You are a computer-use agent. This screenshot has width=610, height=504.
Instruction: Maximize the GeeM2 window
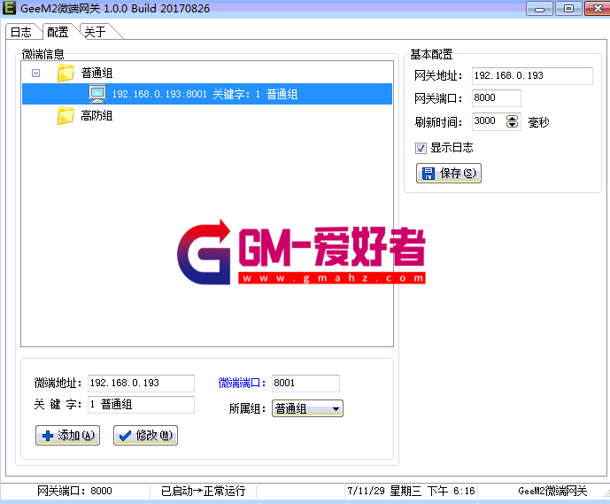pos(568,9)
